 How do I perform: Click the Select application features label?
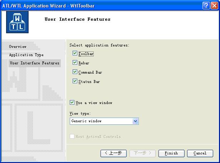click(x=99, y=45)
